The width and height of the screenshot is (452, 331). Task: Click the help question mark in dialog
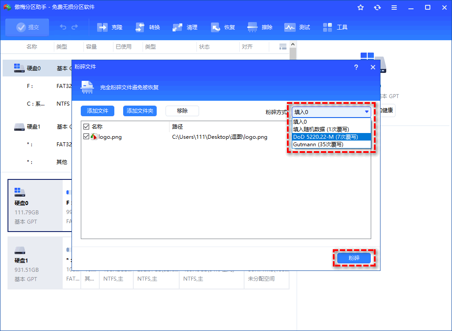[x=356, y=67]
